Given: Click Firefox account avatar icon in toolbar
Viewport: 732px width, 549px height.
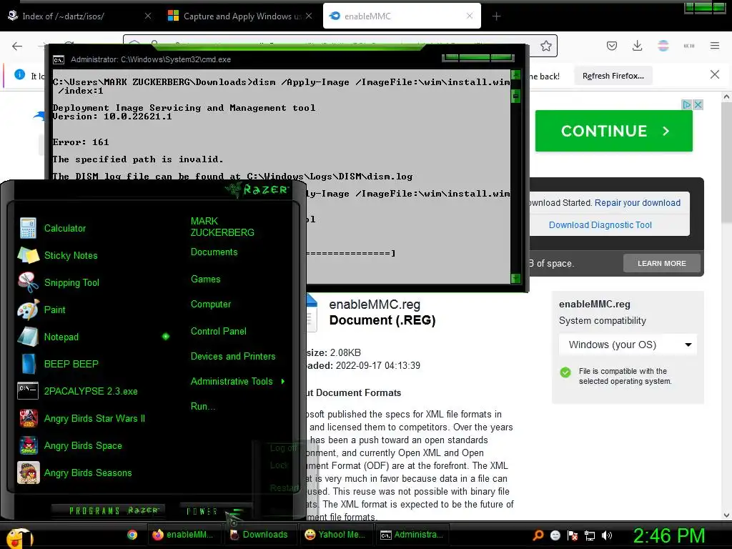Looking at the screenshot, I should tap(663, 46).
